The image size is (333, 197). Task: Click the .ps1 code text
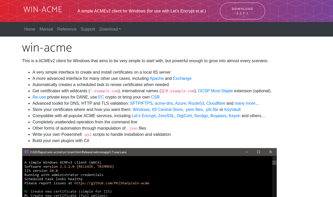pyautogui.click(x=87, y=135)
